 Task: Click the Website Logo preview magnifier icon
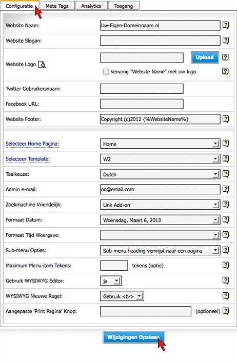pos(42,65)
